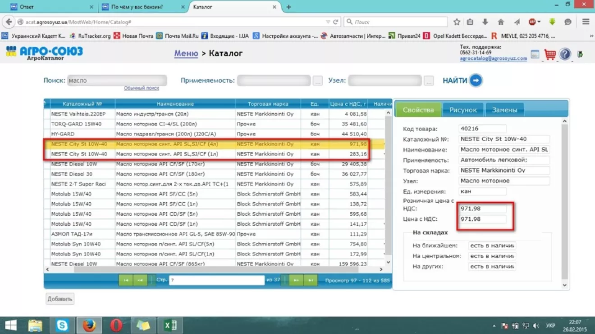The height and width of the screenshot is (334, 595).
Task: Click Торговая марка column header
Action: (268, 104)
